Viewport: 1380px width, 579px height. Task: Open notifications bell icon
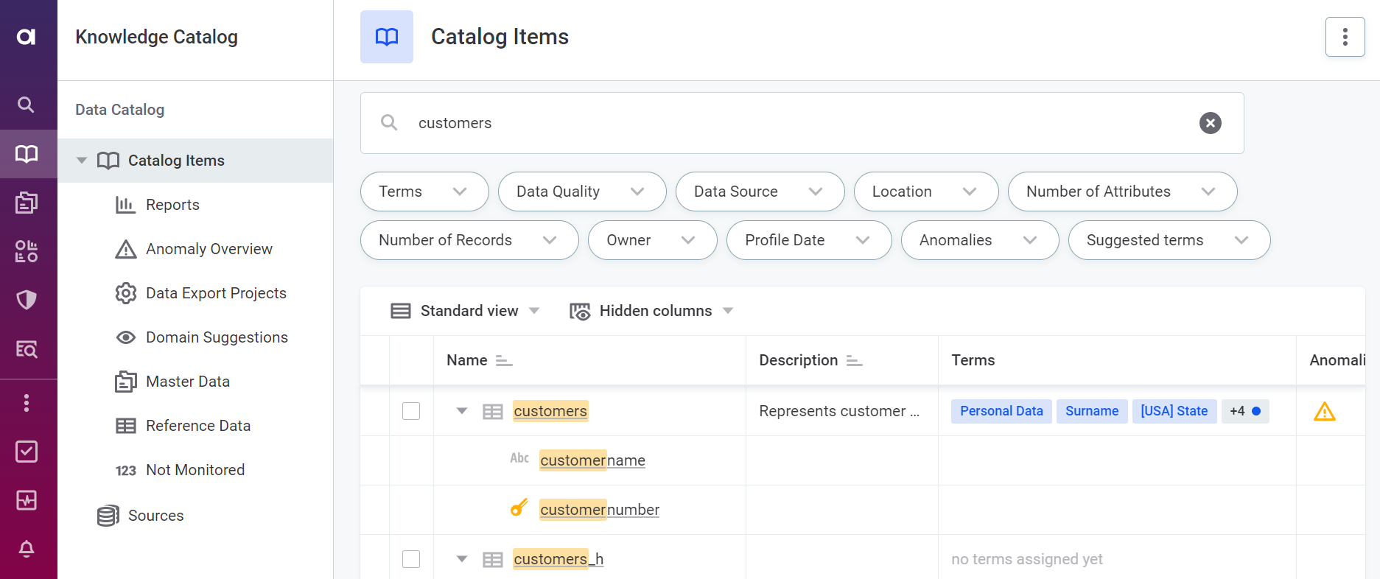[x=27, y=549]
